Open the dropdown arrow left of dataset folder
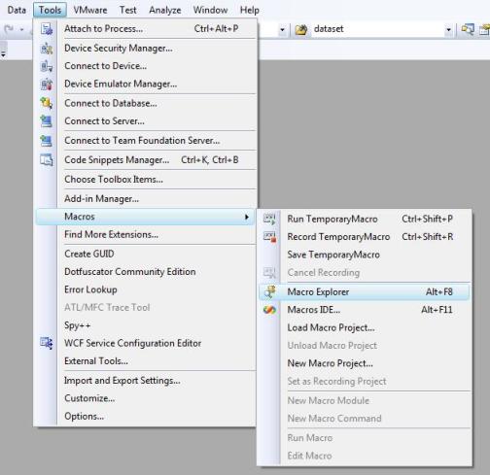Viewport: 490px width, 475px height. pos(282,29)
